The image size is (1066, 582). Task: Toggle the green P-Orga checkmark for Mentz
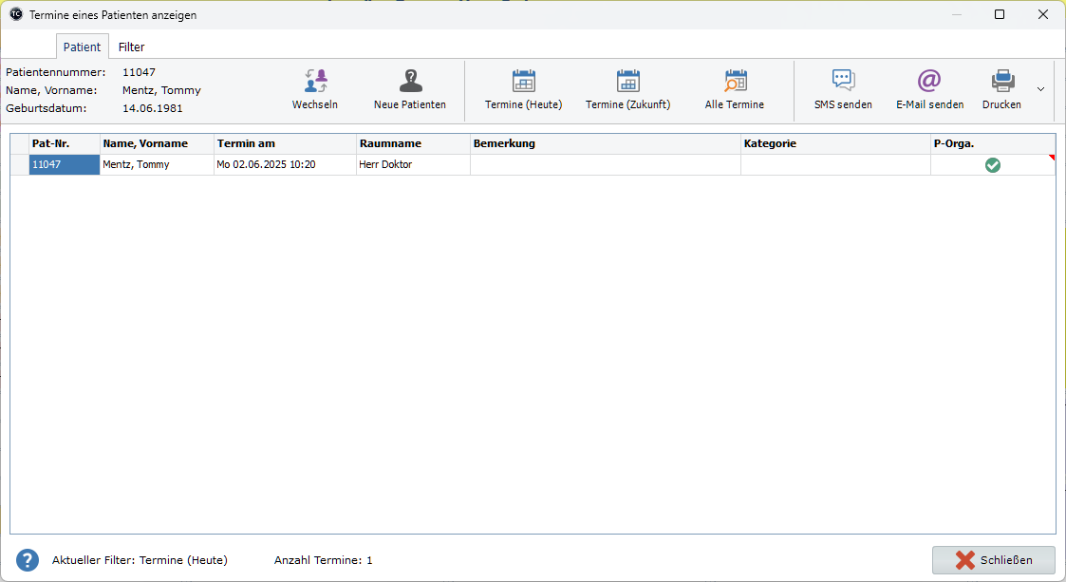point(993,164)
